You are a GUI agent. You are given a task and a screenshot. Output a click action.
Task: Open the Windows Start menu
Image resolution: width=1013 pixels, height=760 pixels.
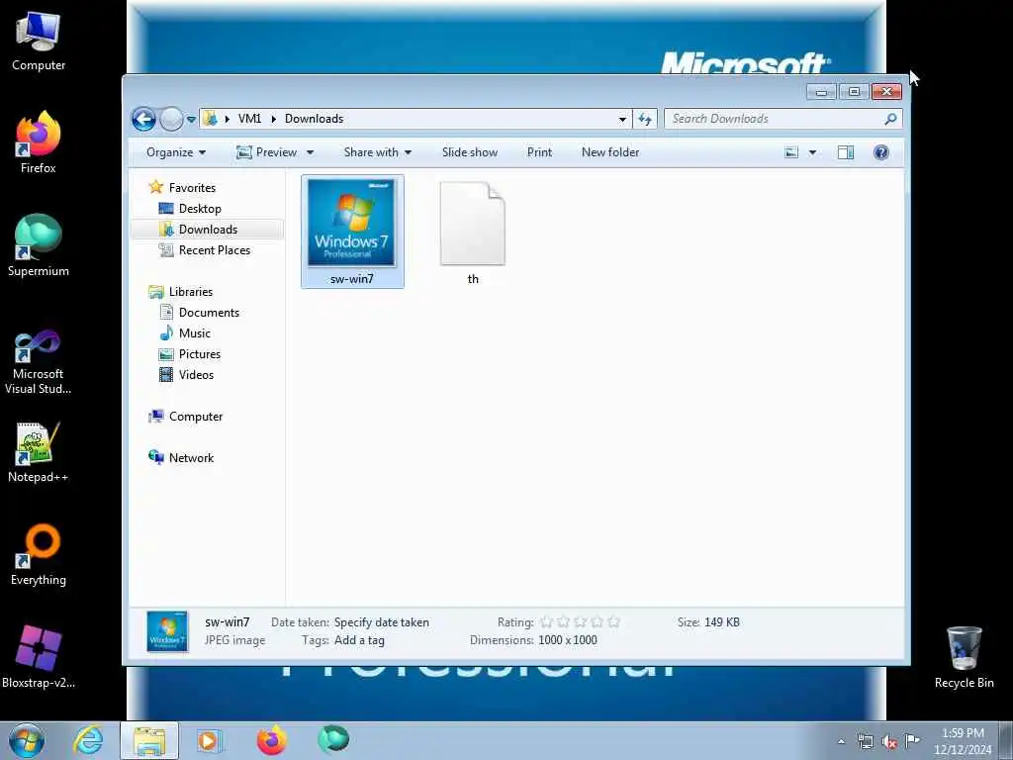(27, 741)
